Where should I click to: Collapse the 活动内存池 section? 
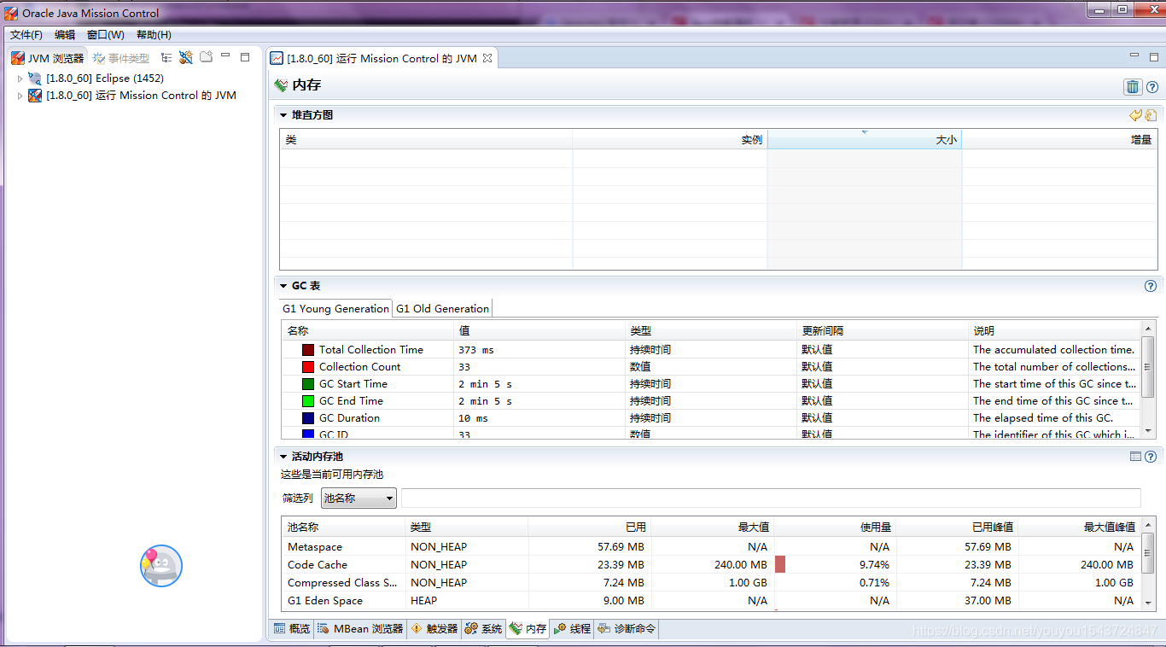[x=283, y=457]
